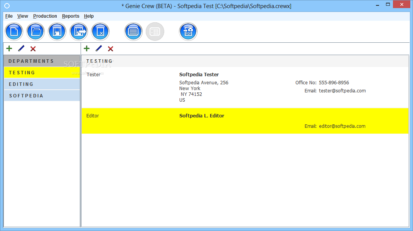
Task: Click the Close document toolbar icon
Action: [x=100, y=32]
